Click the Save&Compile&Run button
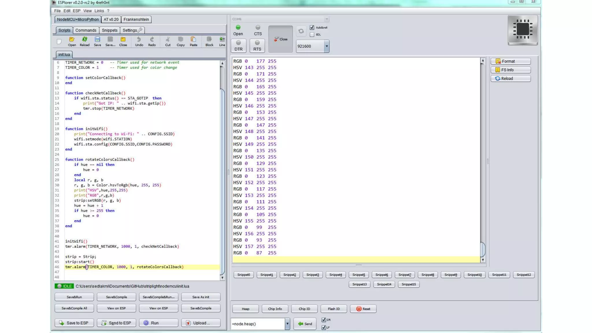This screenshot has height=333, width=592. [x=159, y=297]
